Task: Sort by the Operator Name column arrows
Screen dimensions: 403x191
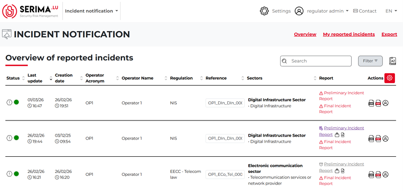Action: coord(166,78)
